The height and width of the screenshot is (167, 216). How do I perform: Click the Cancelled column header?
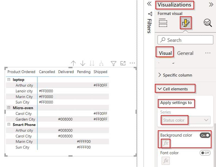pos(47,72)
